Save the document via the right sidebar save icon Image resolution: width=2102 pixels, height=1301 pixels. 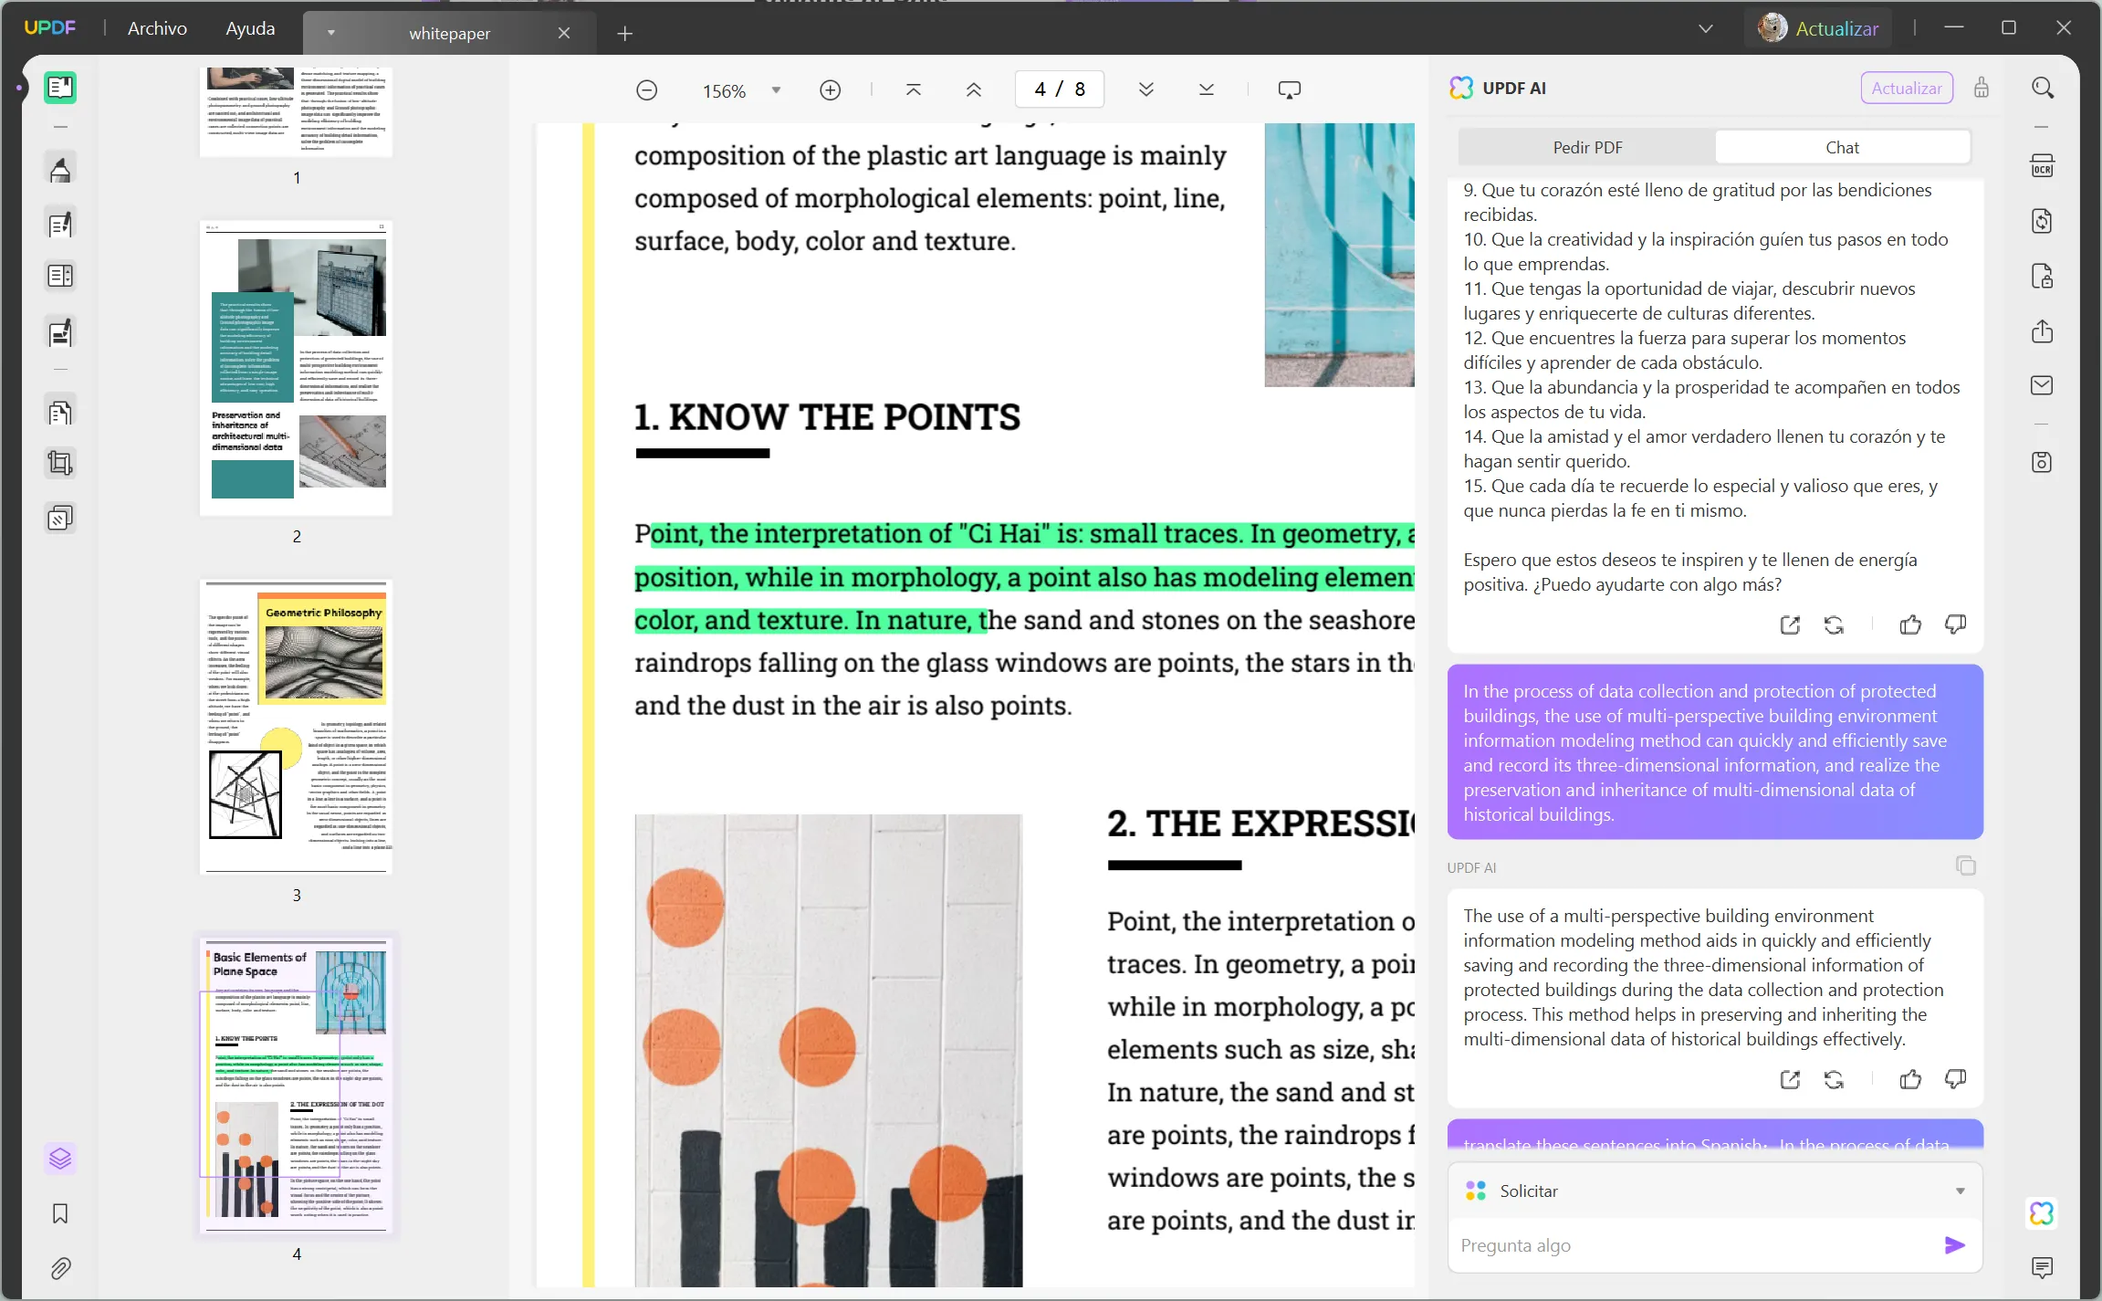2043,462
